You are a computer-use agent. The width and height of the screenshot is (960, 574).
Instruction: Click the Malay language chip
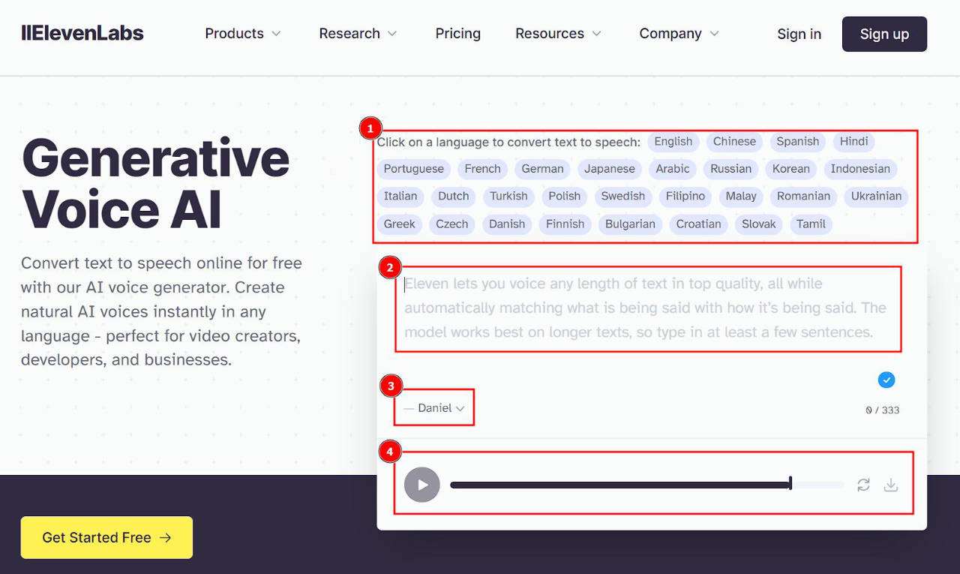click(741, 197)
